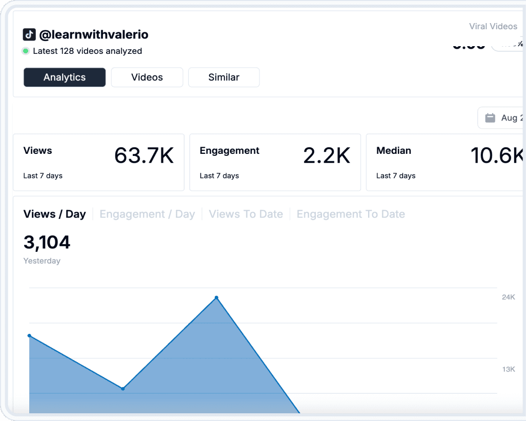Click the TikTok logo icon
The height and width of the screenshot is (421, 526).
click(x=29, y=34)
